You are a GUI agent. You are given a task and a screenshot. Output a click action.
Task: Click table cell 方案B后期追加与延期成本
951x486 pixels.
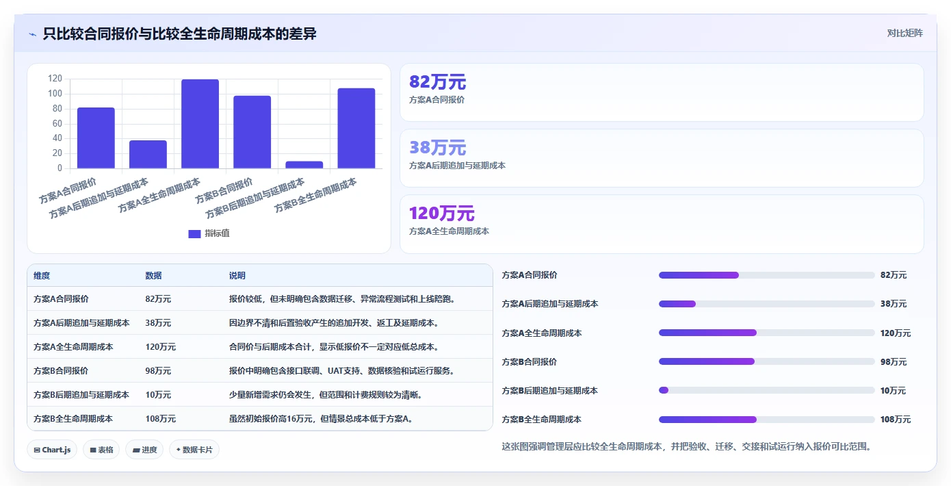click(81, 395)
